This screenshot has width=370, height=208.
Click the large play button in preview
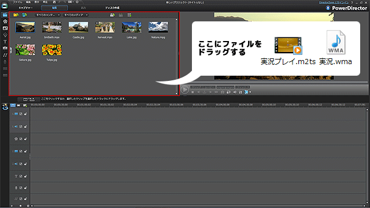184,90
